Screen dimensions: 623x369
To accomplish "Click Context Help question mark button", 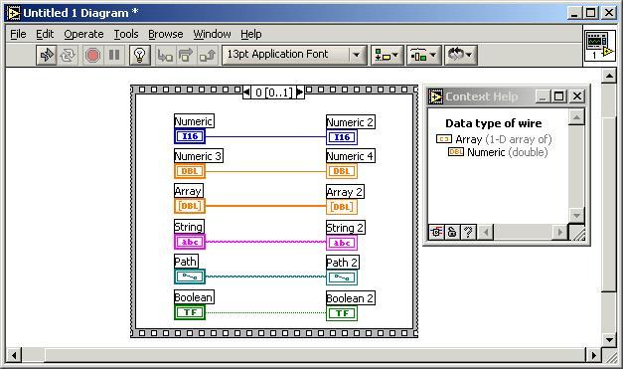I will click(x=468, y=232).
